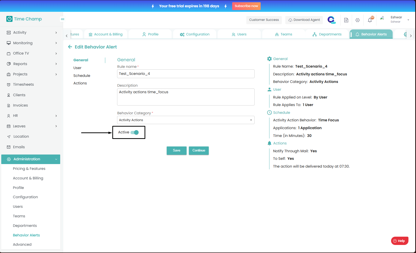The height and width of the screenshot is (253, 416).
Task: Click the "Time Focus" summary value
Action: (x=328, y=120)
